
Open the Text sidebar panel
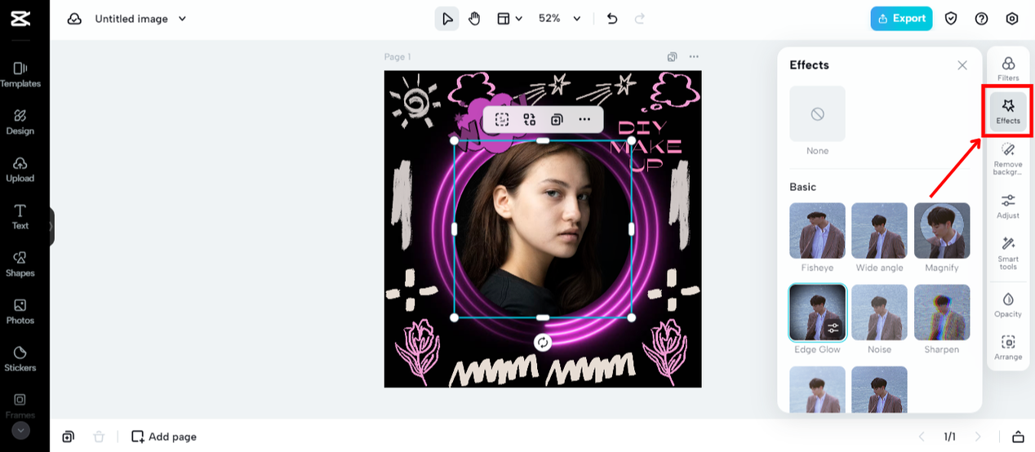coord(20,216)
